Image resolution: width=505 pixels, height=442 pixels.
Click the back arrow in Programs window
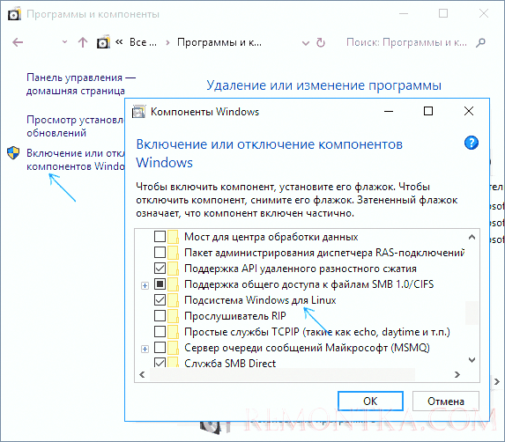18,42
